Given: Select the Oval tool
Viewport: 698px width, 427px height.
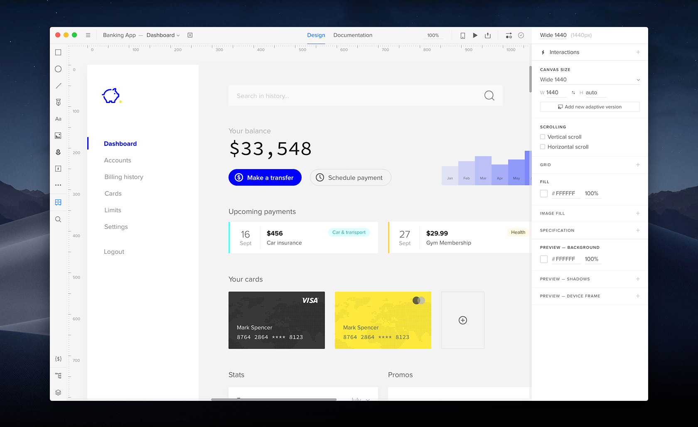Looking at the screenshot, I should (x=58, y=69).
